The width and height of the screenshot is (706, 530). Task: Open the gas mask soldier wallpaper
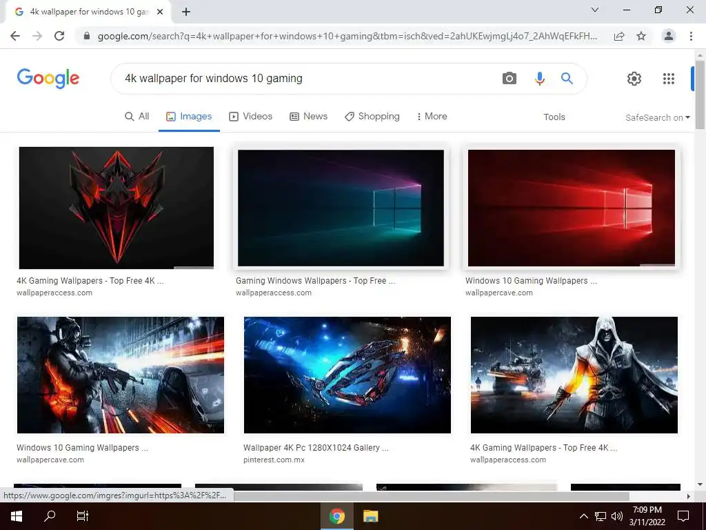tap(120, 375)
